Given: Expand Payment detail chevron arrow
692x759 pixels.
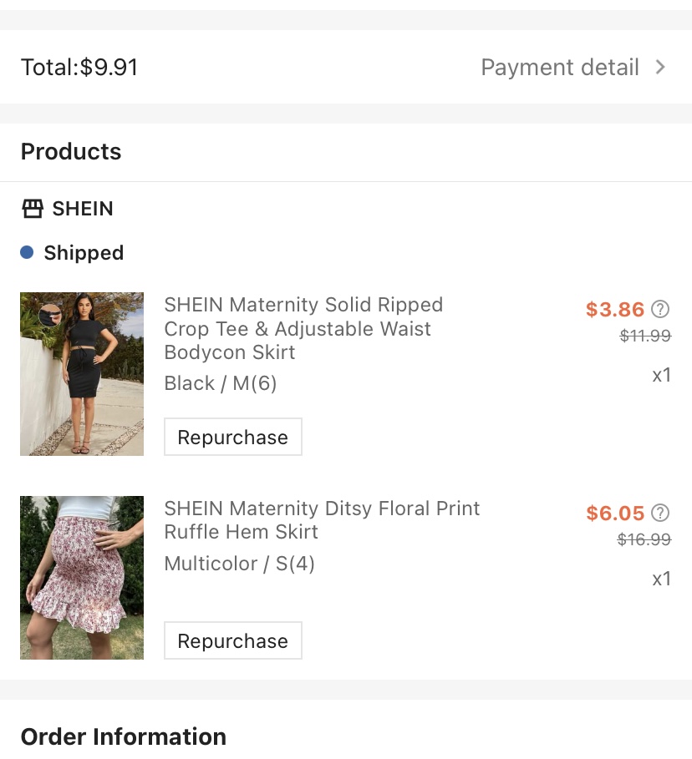Looking at the screenshot, I should [x=660, y=68].
